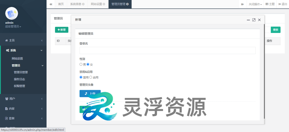Expand the 内容 sidebar menu

[23, 108]
